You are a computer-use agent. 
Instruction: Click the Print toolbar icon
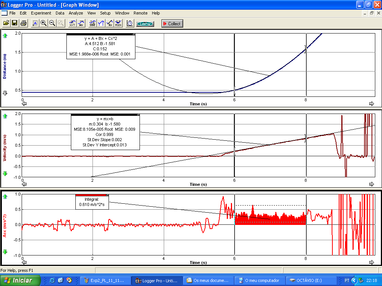click(x=23, y=23)
